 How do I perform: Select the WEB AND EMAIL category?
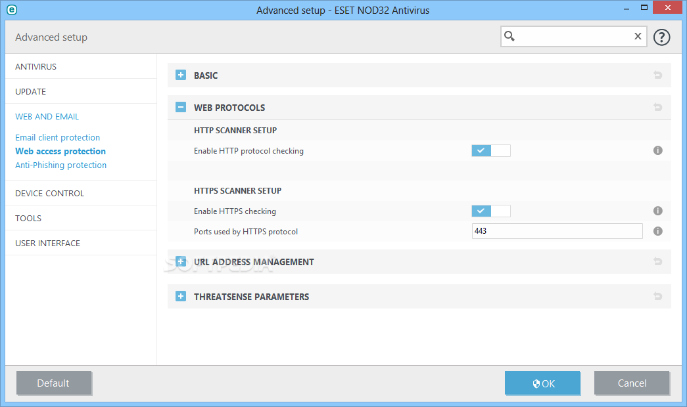coord(47,116)
